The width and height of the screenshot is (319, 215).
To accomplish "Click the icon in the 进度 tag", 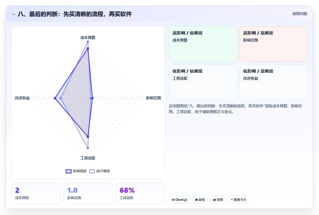I will pos(214,200).
